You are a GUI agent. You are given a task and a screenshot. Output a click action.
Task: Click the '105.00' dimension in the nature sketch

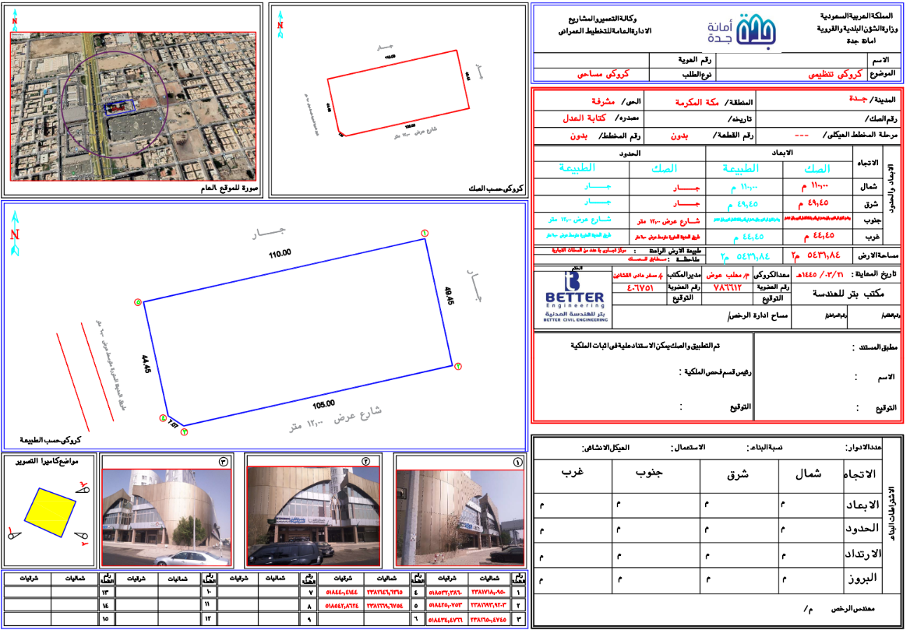323,403
